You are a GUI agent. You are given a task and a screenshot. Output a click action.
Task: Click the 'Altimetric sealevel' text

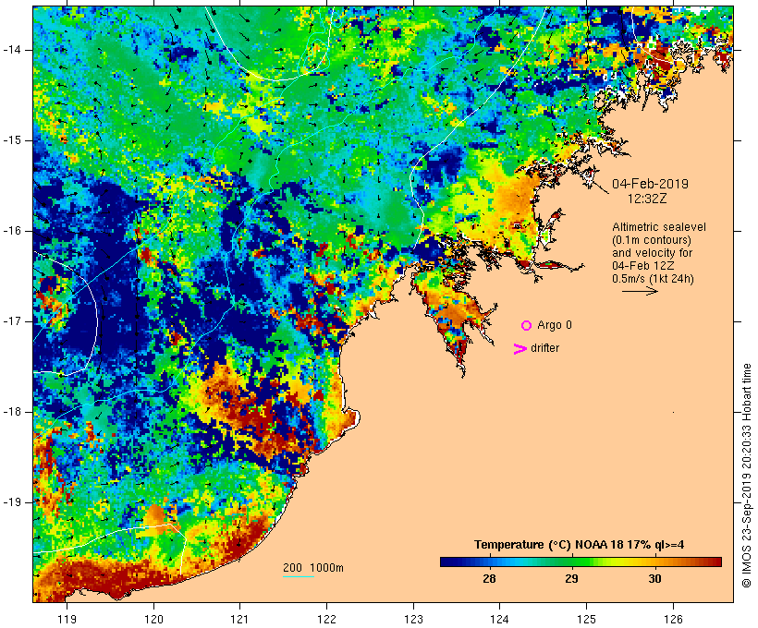point(659,227)
